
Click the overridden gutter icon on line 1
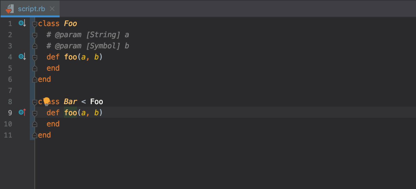tap(22, 23)
